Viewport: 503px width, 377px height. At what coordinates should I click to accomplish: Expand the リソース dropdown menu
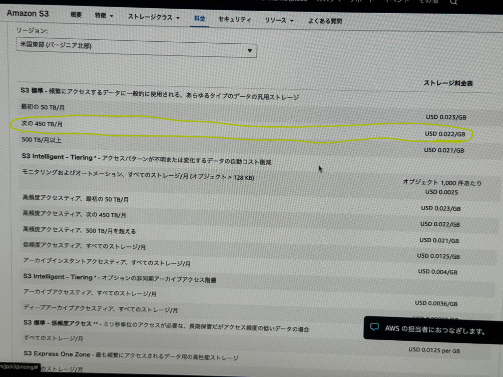click(x=279, y=20)
